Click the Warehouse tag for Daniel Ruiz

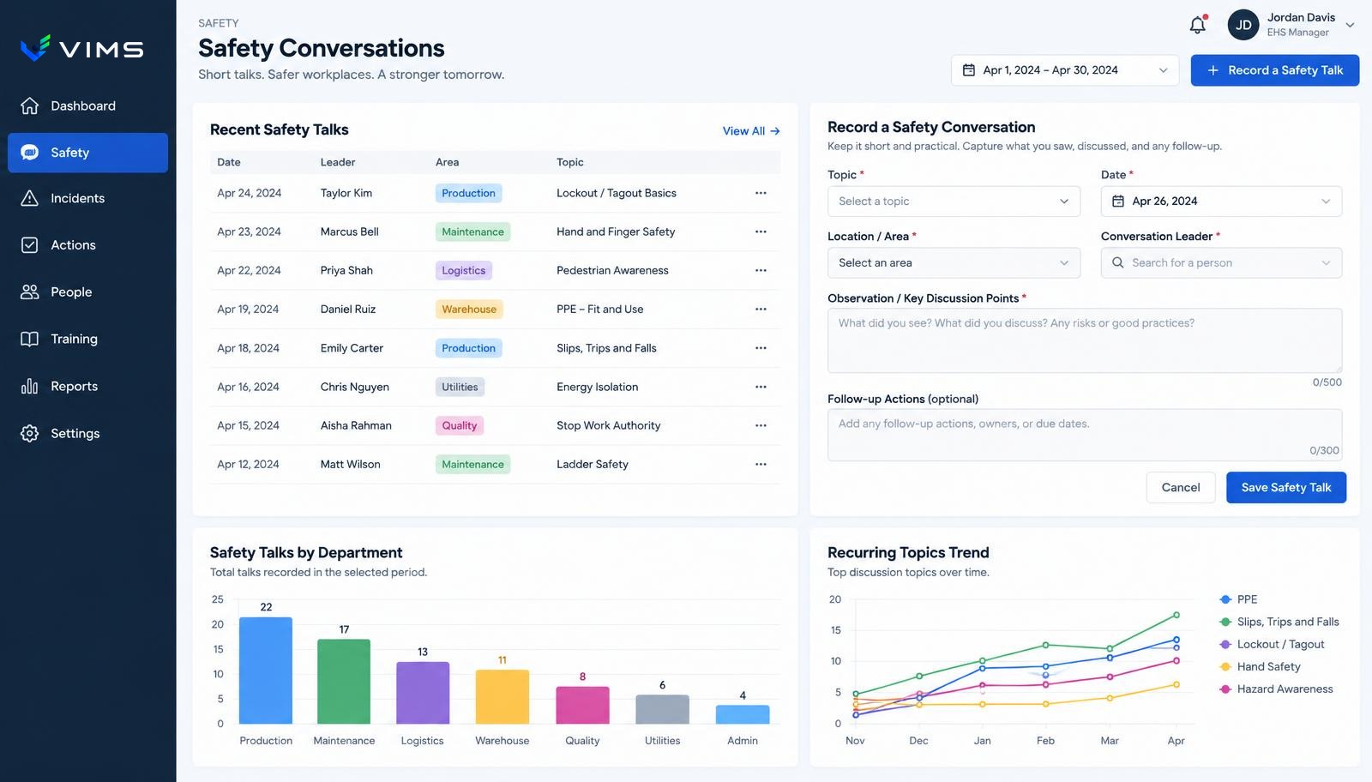pyautogui.click(x=469, y=309)
